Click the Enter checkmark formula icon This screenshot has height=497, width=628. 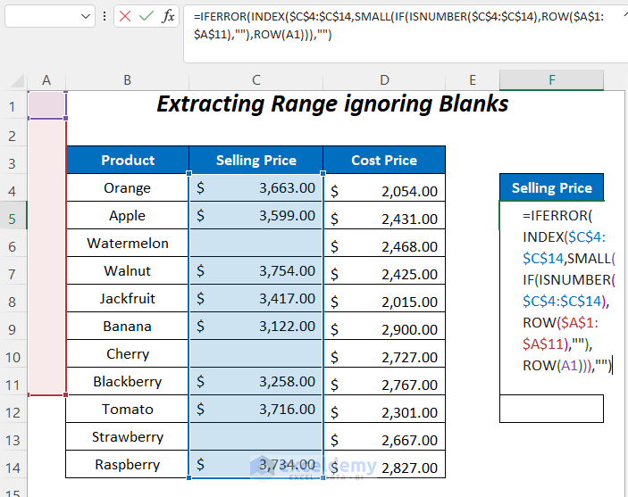(x=147, y=16)
